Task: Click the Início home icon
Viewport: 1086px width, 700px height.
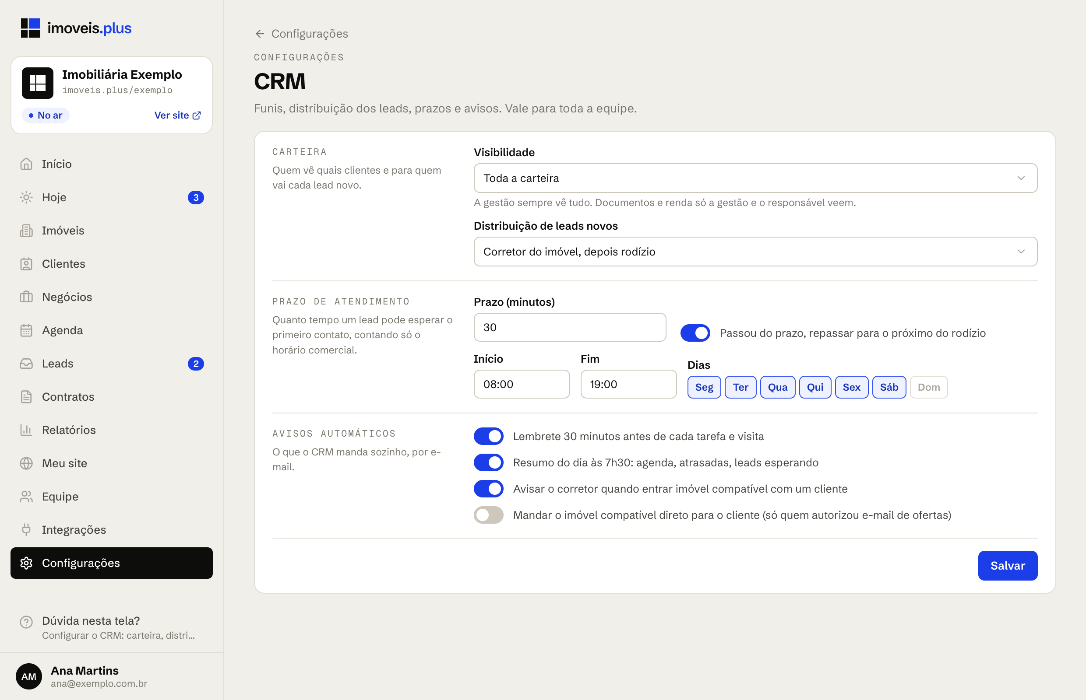Action: pos(26,164)
